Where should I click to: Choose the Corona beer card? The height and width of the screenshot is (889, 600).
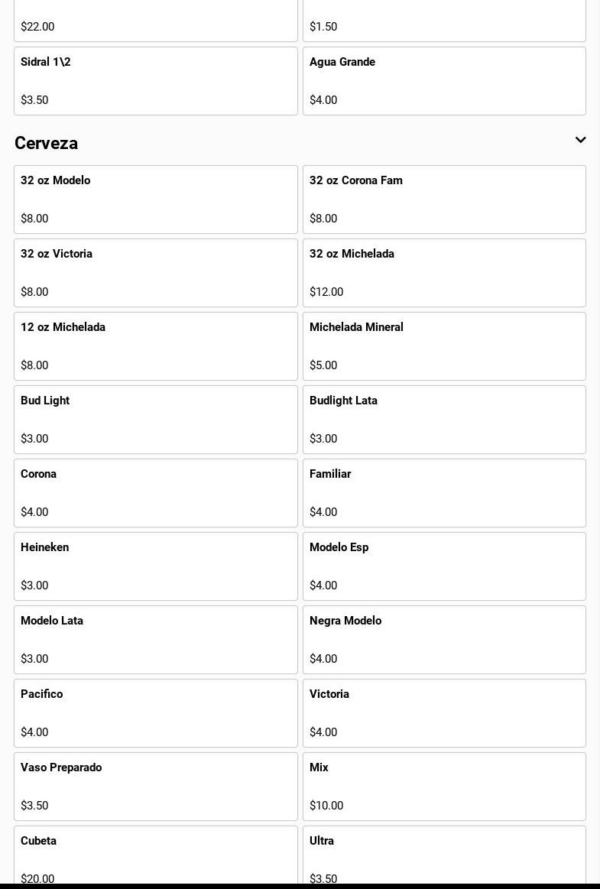click(x=156, y=493)
